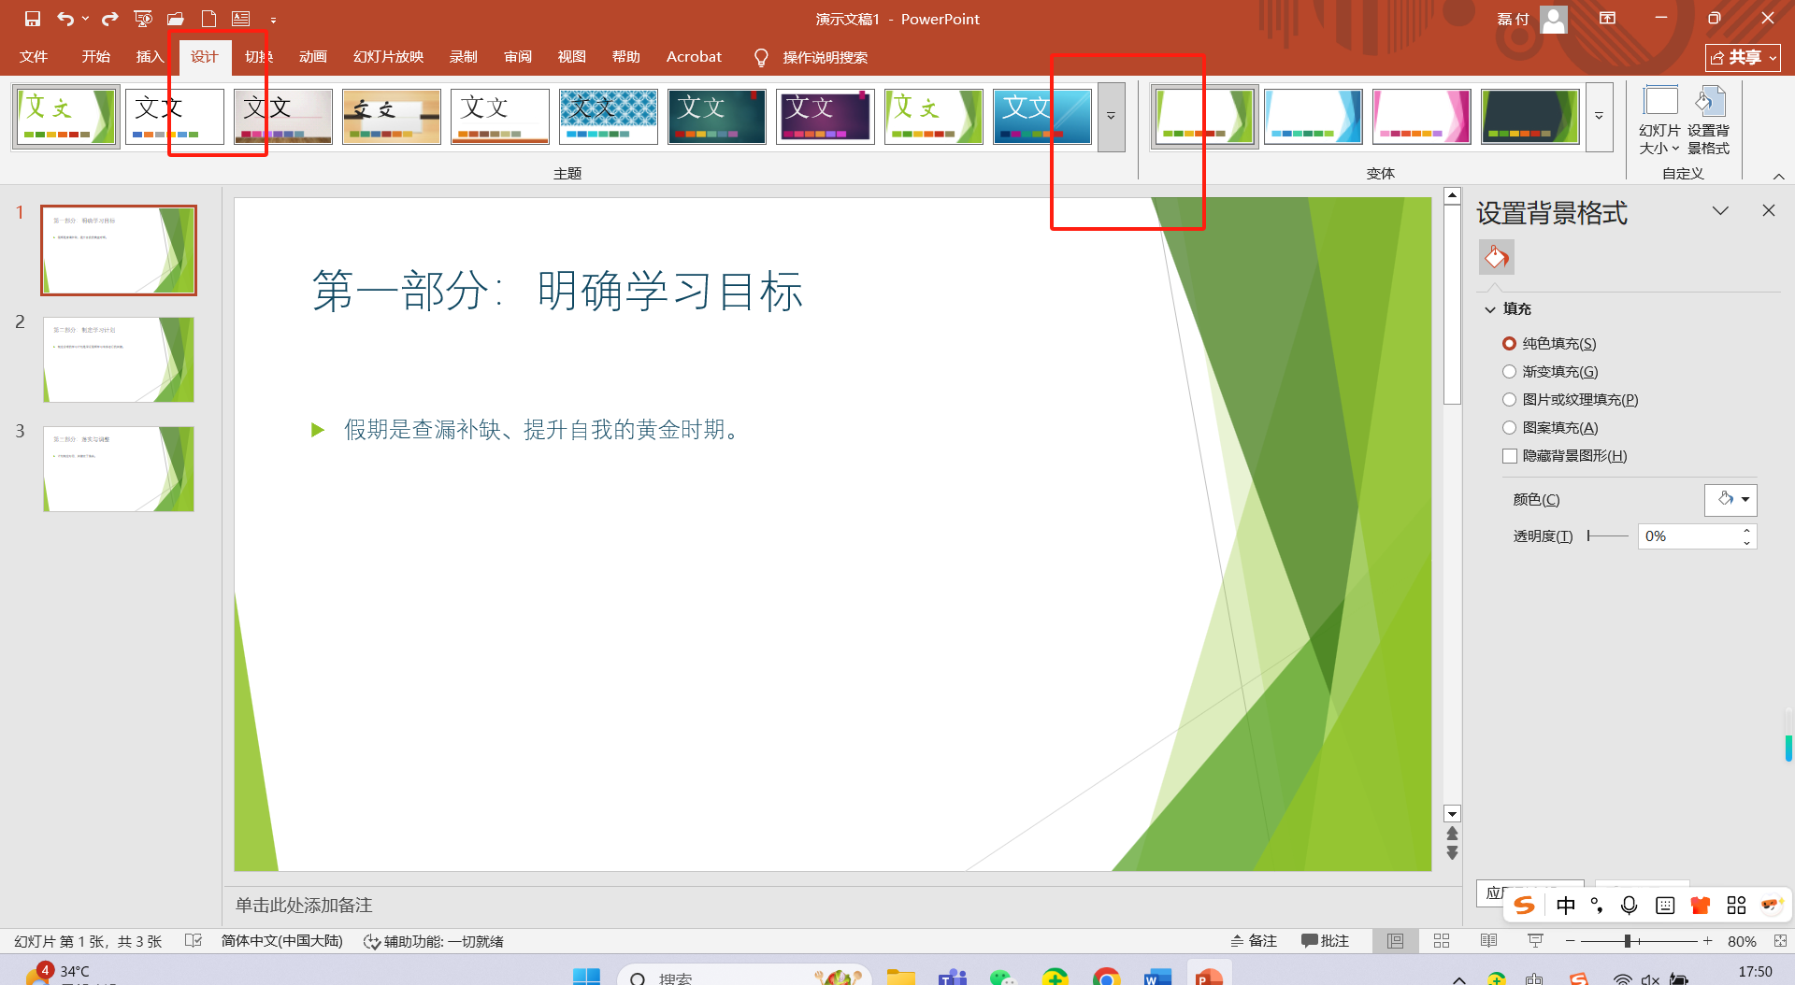Click the 共享 share button

point(1743,58)
